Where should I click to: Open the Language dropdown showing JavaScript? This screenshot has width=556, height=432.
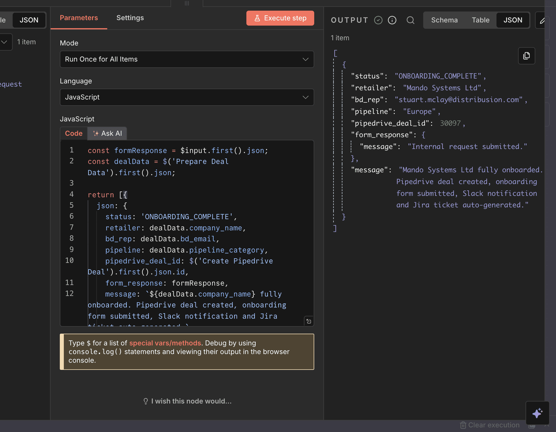pos(187,97)
